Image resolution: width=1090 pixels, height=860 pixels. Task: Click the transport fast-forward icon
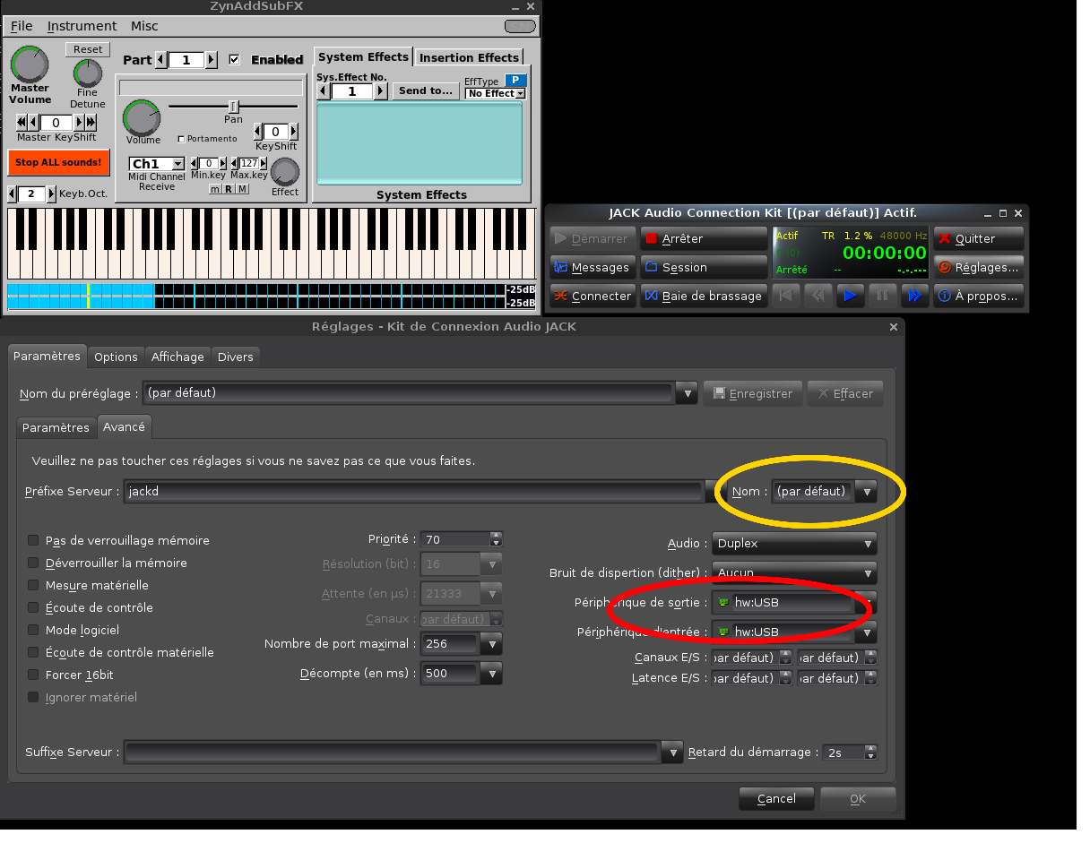tap(914, 296)
